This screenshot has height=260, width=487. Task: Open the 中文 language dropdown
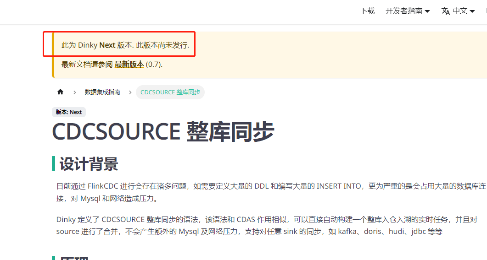click(x=458, y=11)
